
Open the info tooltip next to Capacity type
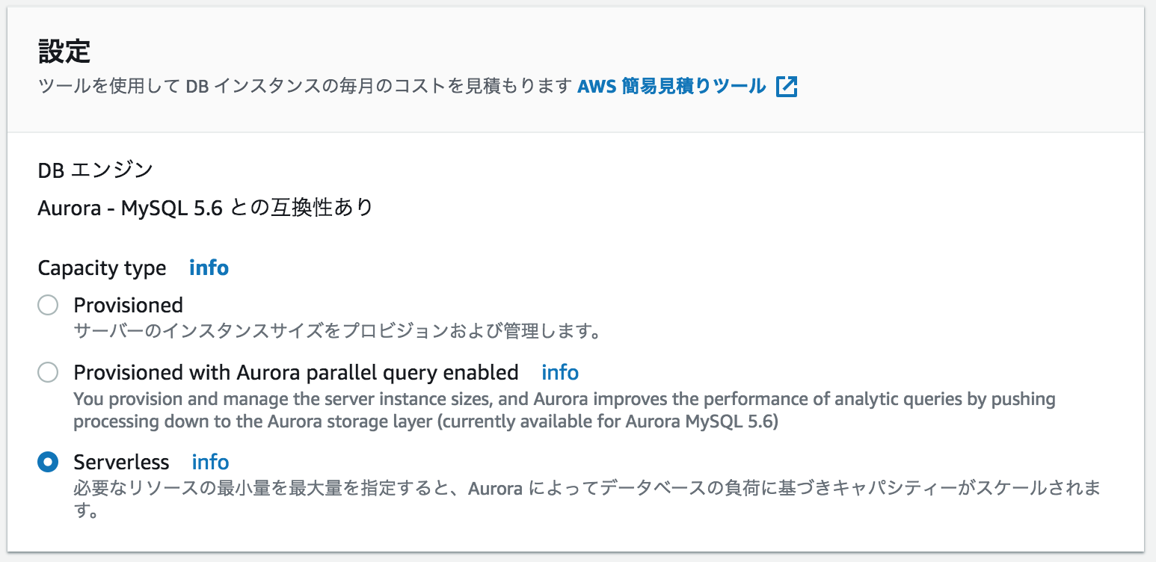point(208,268)
